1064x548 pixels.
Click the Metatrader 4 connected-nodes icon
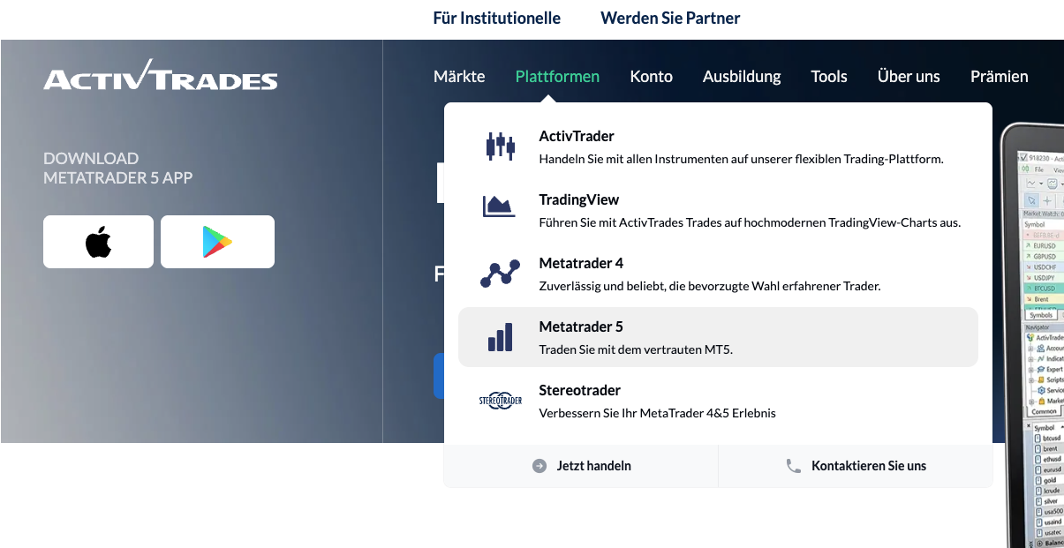tap(500, 273)
